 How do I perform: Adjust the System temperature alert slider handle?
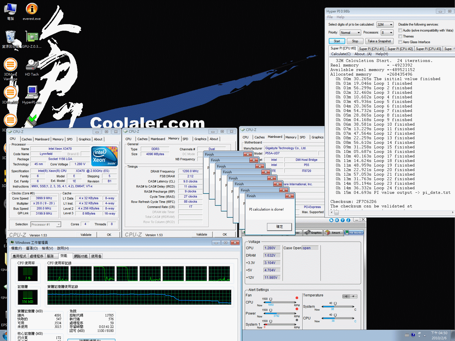(335, 304)
